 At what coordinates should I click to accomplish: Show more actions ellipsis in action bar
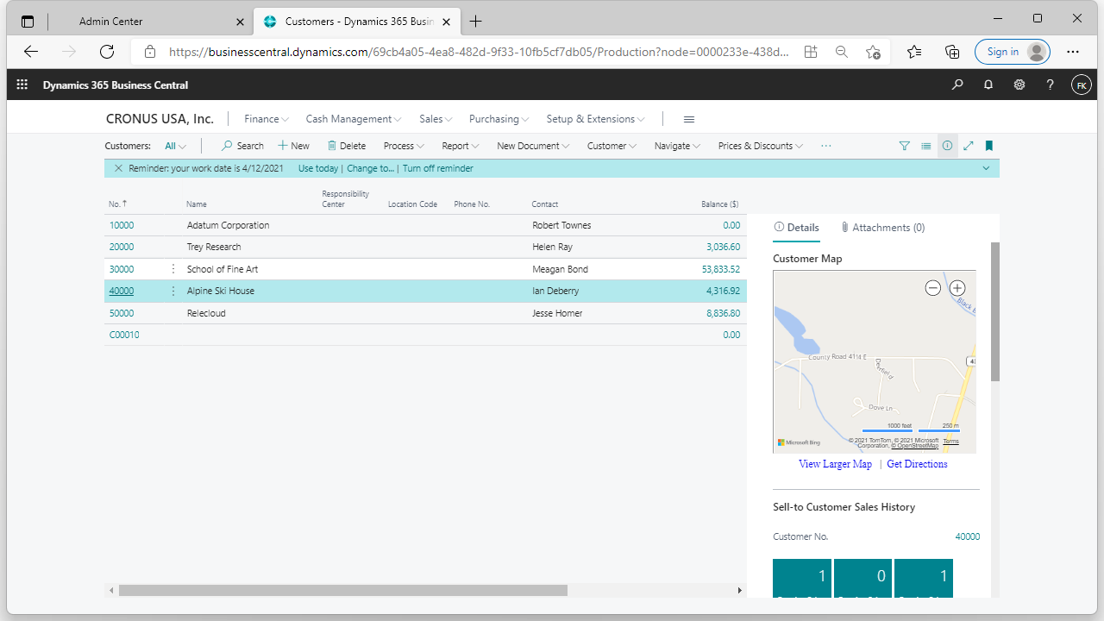pyautogui.click(x=826, y=146)
